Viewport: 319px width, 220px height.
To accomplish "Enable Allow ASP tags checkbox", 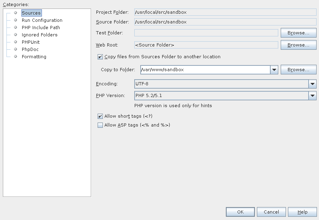I will tap(100, 125).
